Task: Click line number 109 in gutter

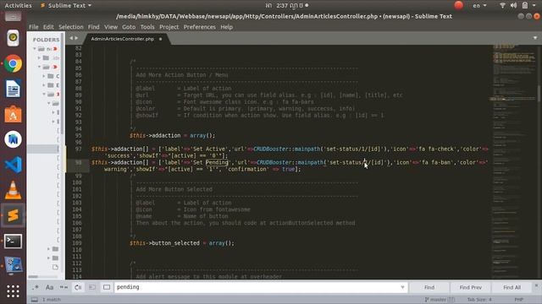Action: coord(77,243)
